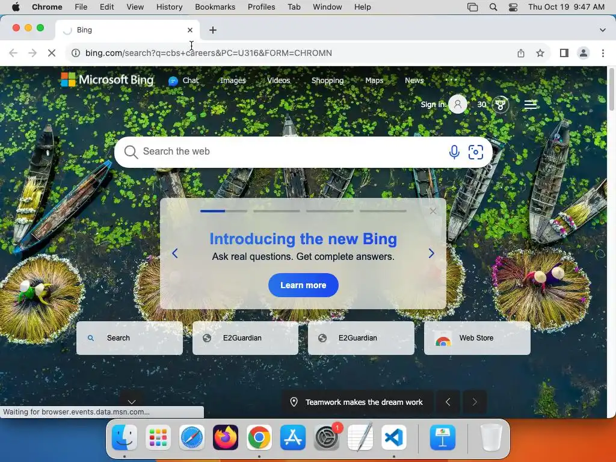Click the voice search microphone icon
Viewport: 616px width, 462px height.
pos(454,152)
